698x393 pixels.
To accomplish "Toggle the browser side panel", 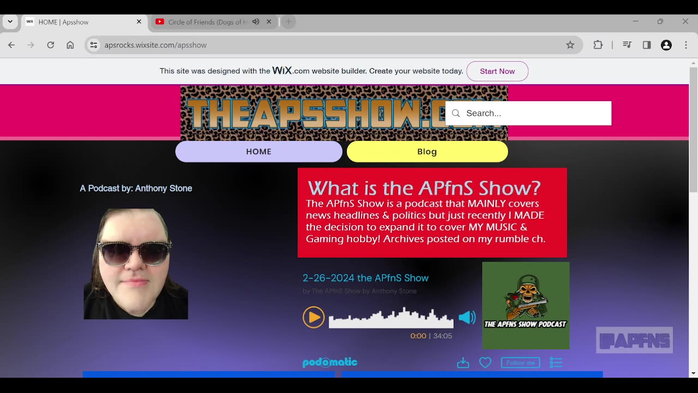I will 647,45.
